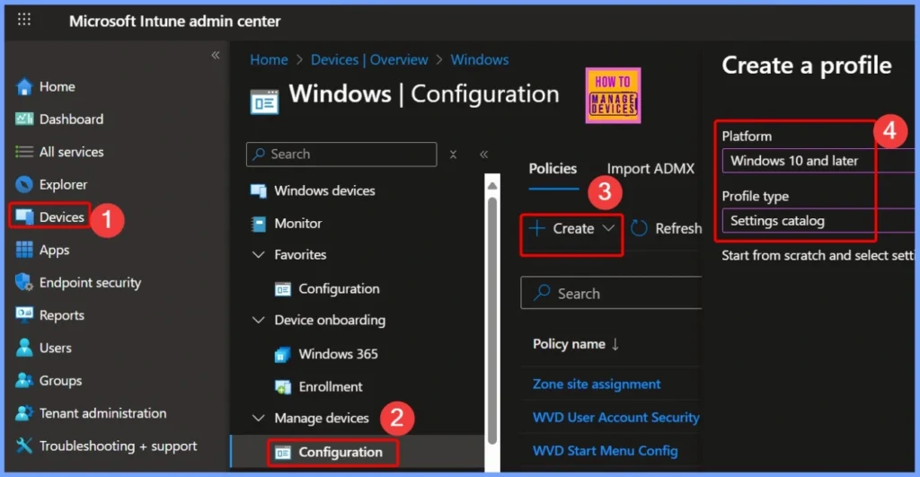Open the Platform dropdown

(x=818, y=161)
